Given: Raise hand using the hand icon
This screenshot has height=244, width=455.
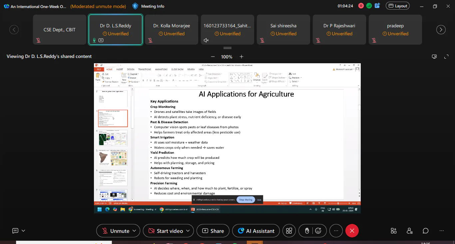Looking at the screenshot, I should 307,231.
